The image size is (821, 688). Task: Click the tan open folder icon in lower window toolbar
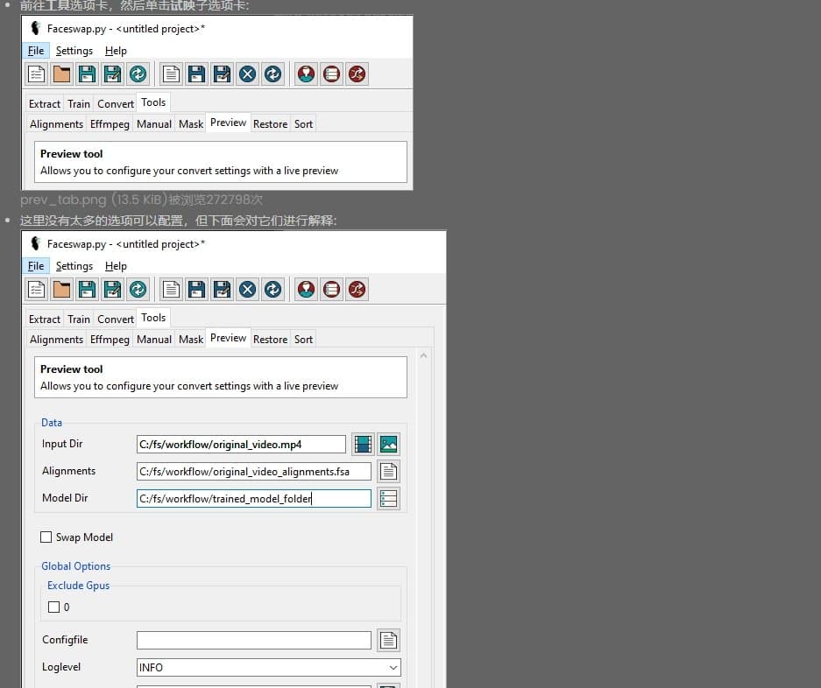click(x=61, y=290)
